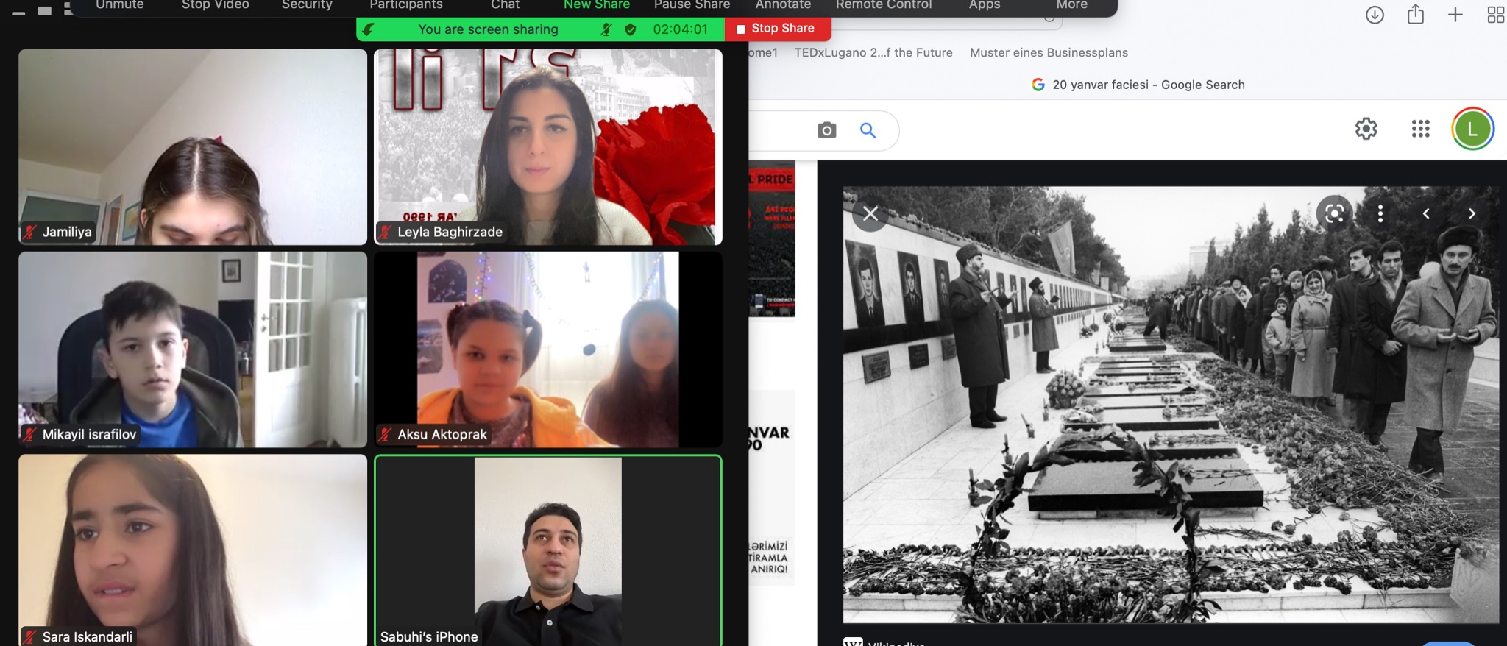Open the TEDxLugano bookmark

point(873,52)
